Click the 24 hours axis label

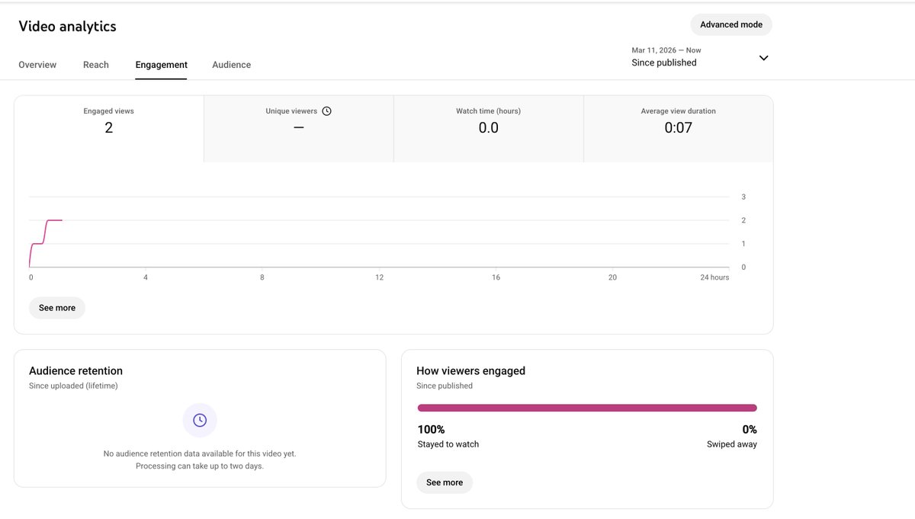point(714,277)
